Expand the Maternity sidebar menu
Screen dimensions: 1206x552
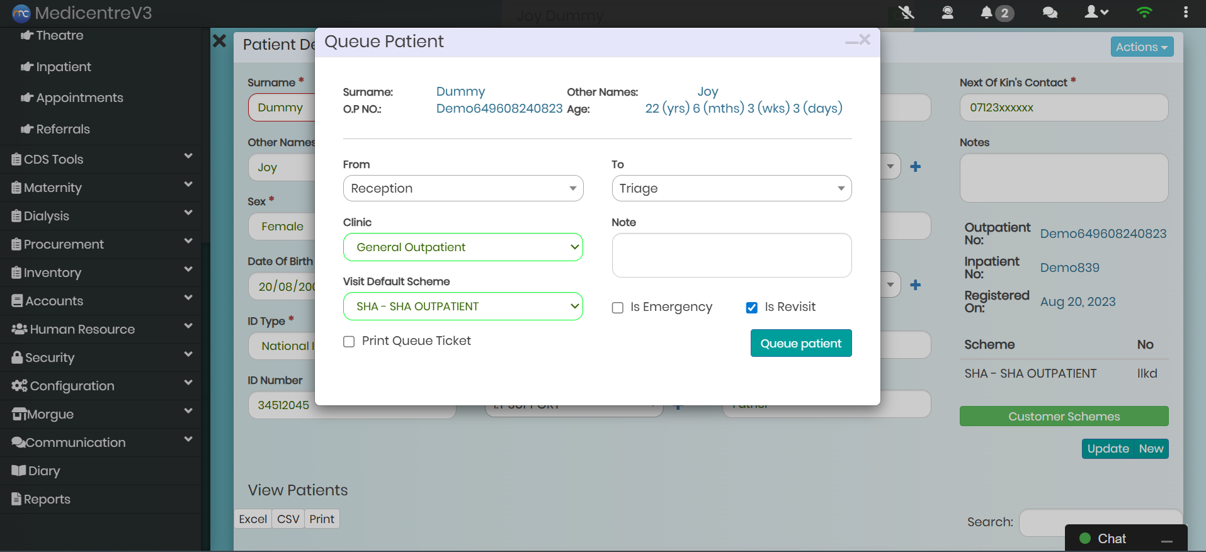pyautogui.click(x=101, y=188)
